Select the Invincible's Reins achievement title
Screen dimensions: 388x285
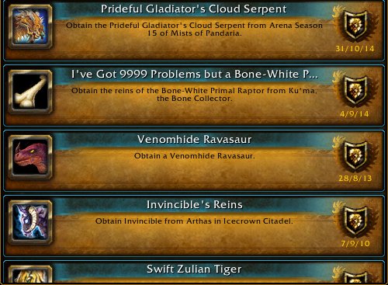click(195, 205)
